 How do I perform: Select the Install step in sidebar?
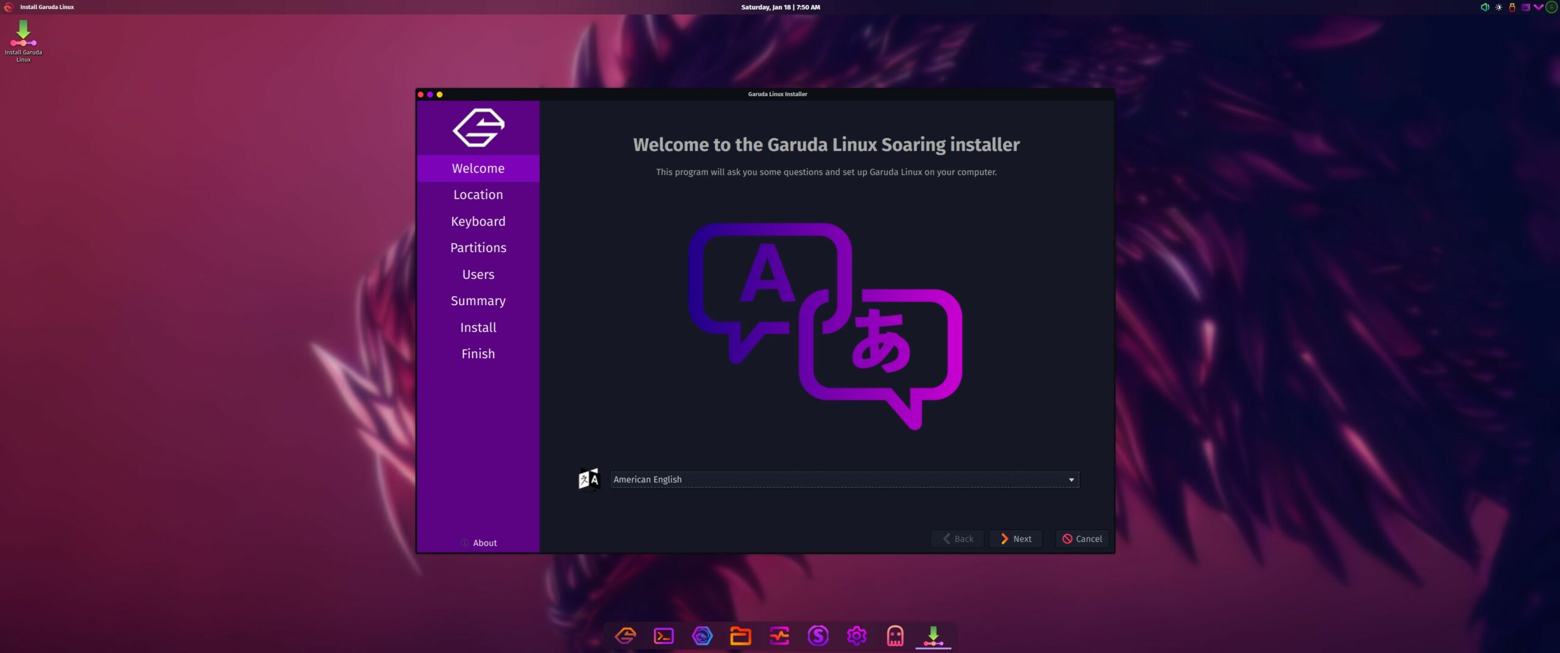[478, 327]
